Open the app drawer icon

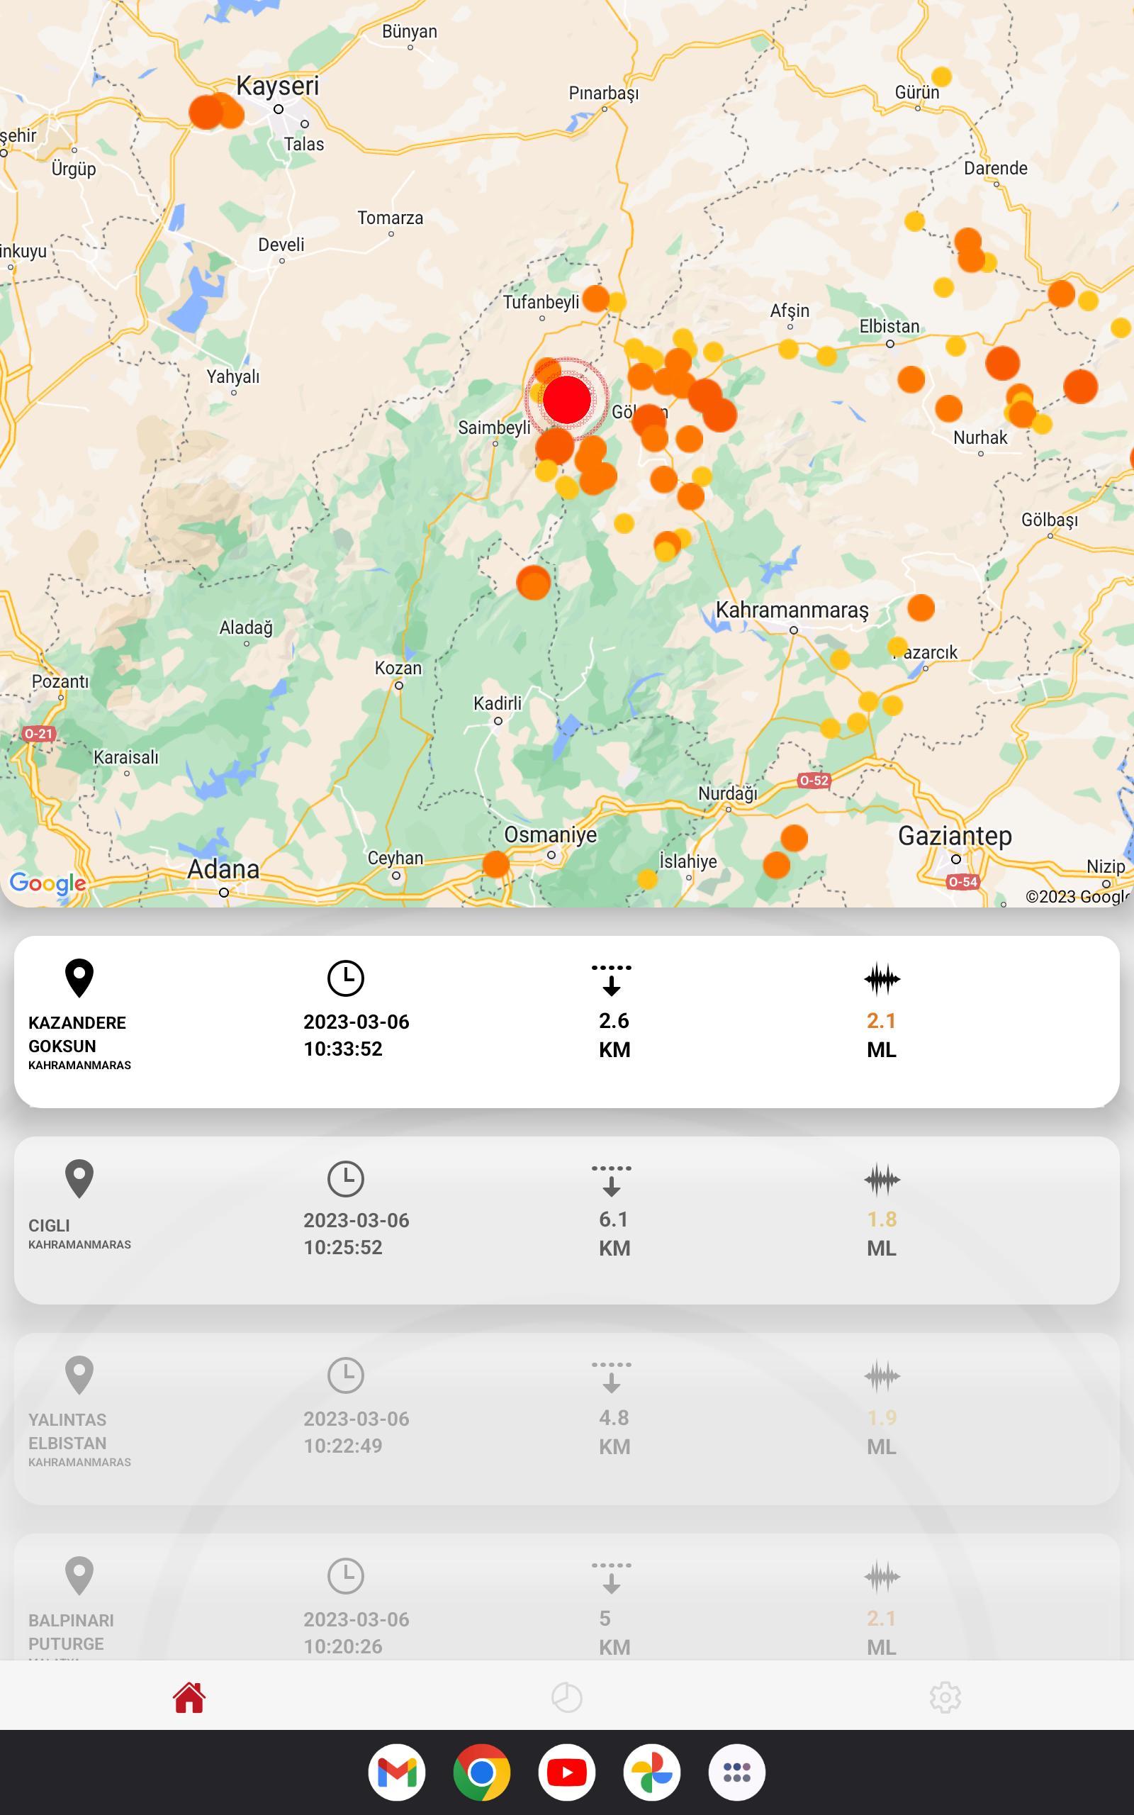[x=736, y=1772]
